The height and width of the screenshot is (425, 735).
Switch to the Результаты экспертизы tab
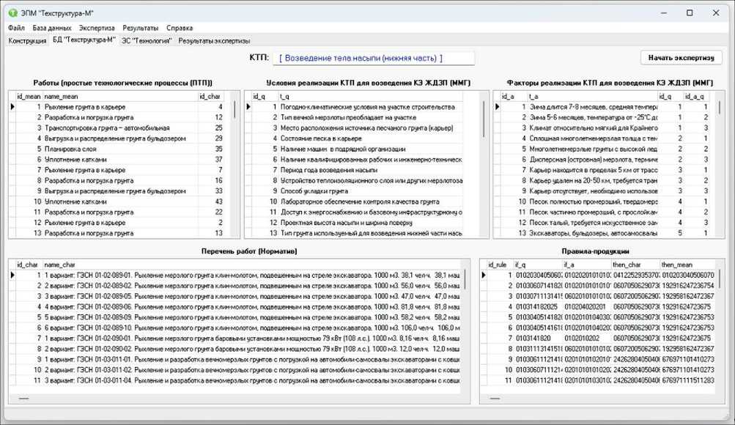pos(214,41)
